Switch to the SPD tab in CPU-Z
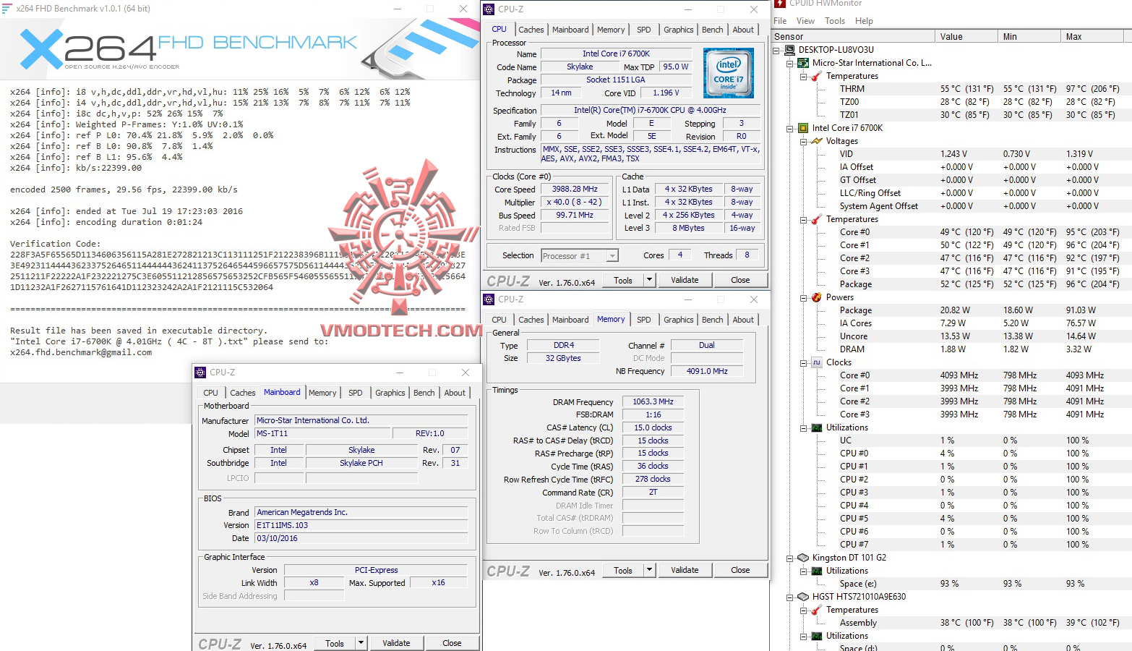1132x651 pixels. (x=643, y=29)
